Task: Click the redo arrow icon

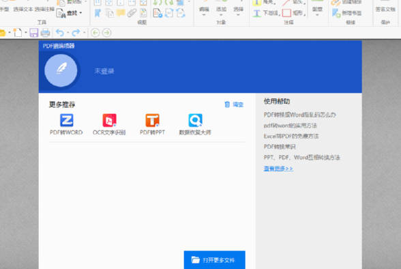Action: click(76, 33)
